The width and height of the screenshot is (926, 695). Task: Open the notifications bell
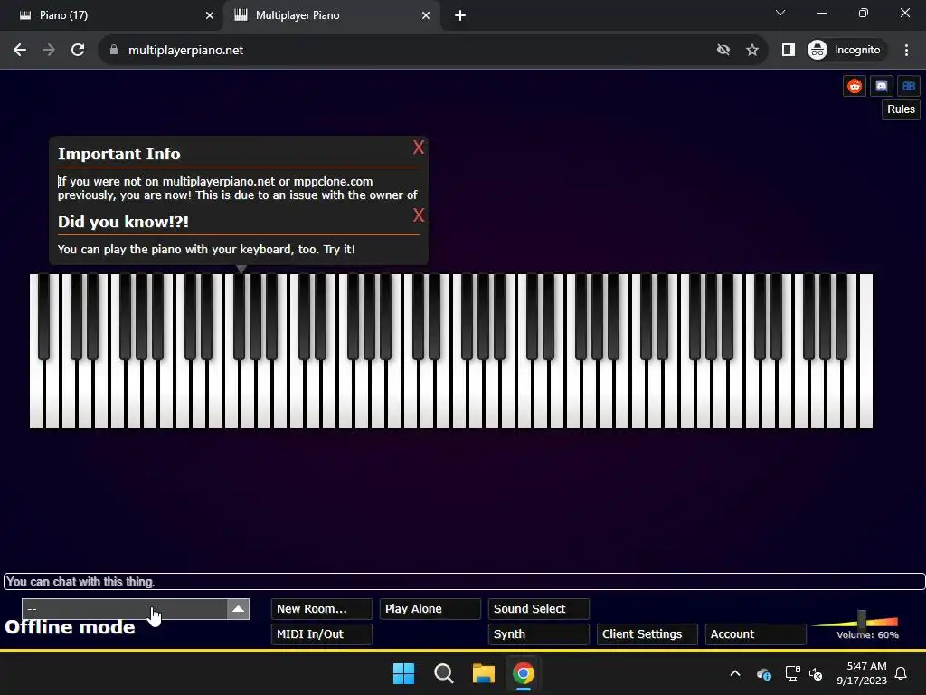901,673
